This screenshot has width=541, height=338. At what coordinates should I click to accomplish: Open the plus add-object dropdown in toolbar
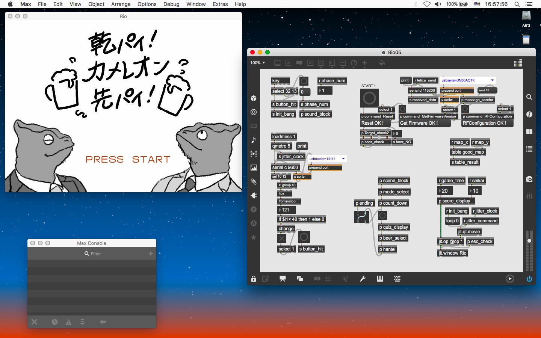coord(364,63)
